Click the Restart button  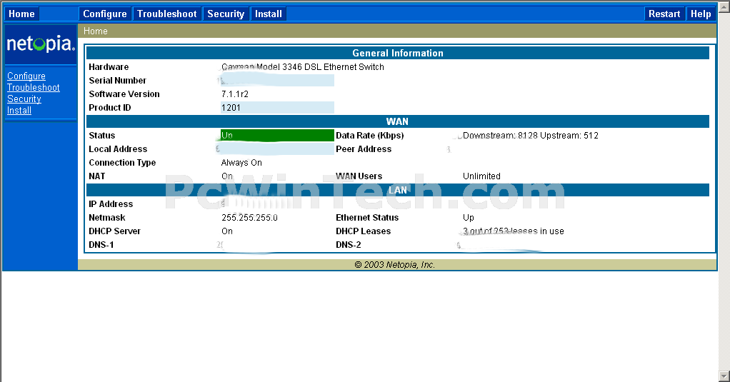pos(664,14)
